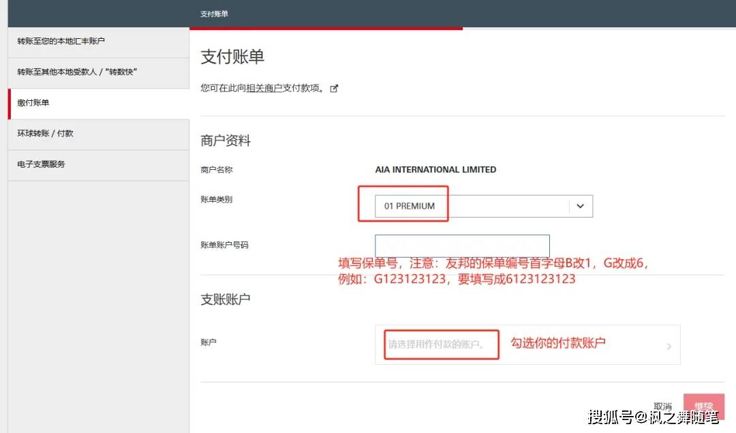
Task: Click the 商户名称 field label
Action: pos(217,170)
